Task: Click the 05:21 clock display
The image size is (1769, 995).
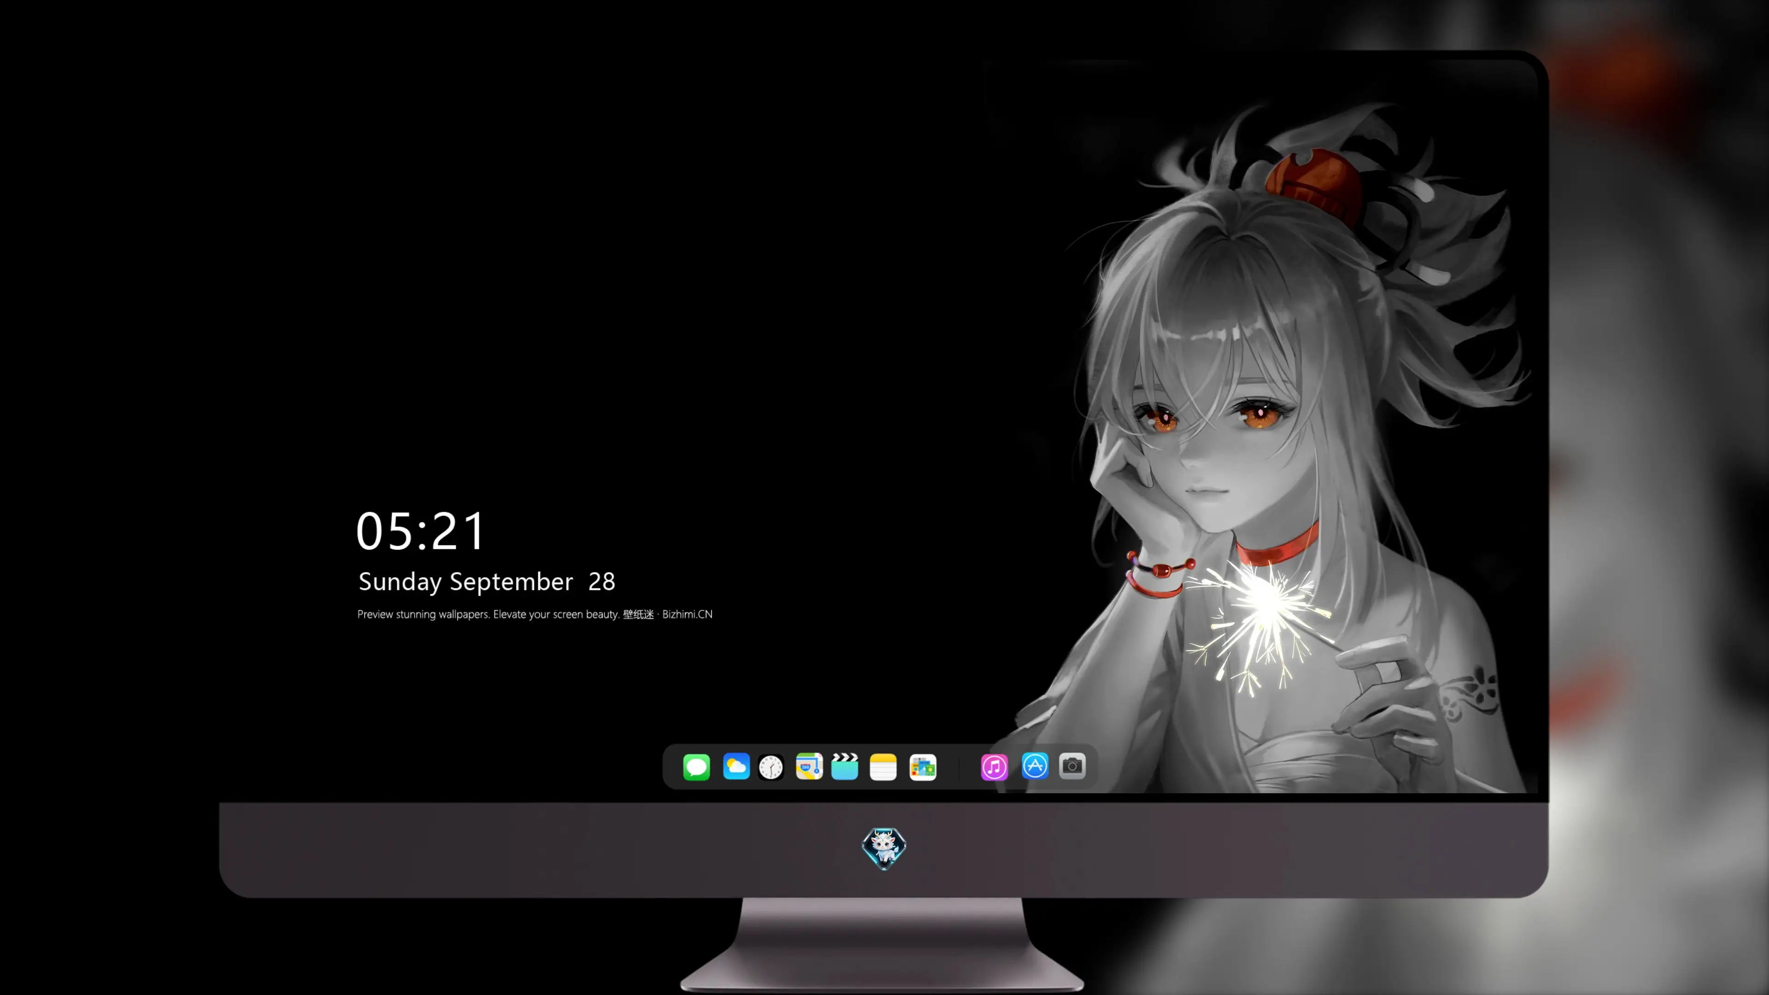Action: point(420,531)
